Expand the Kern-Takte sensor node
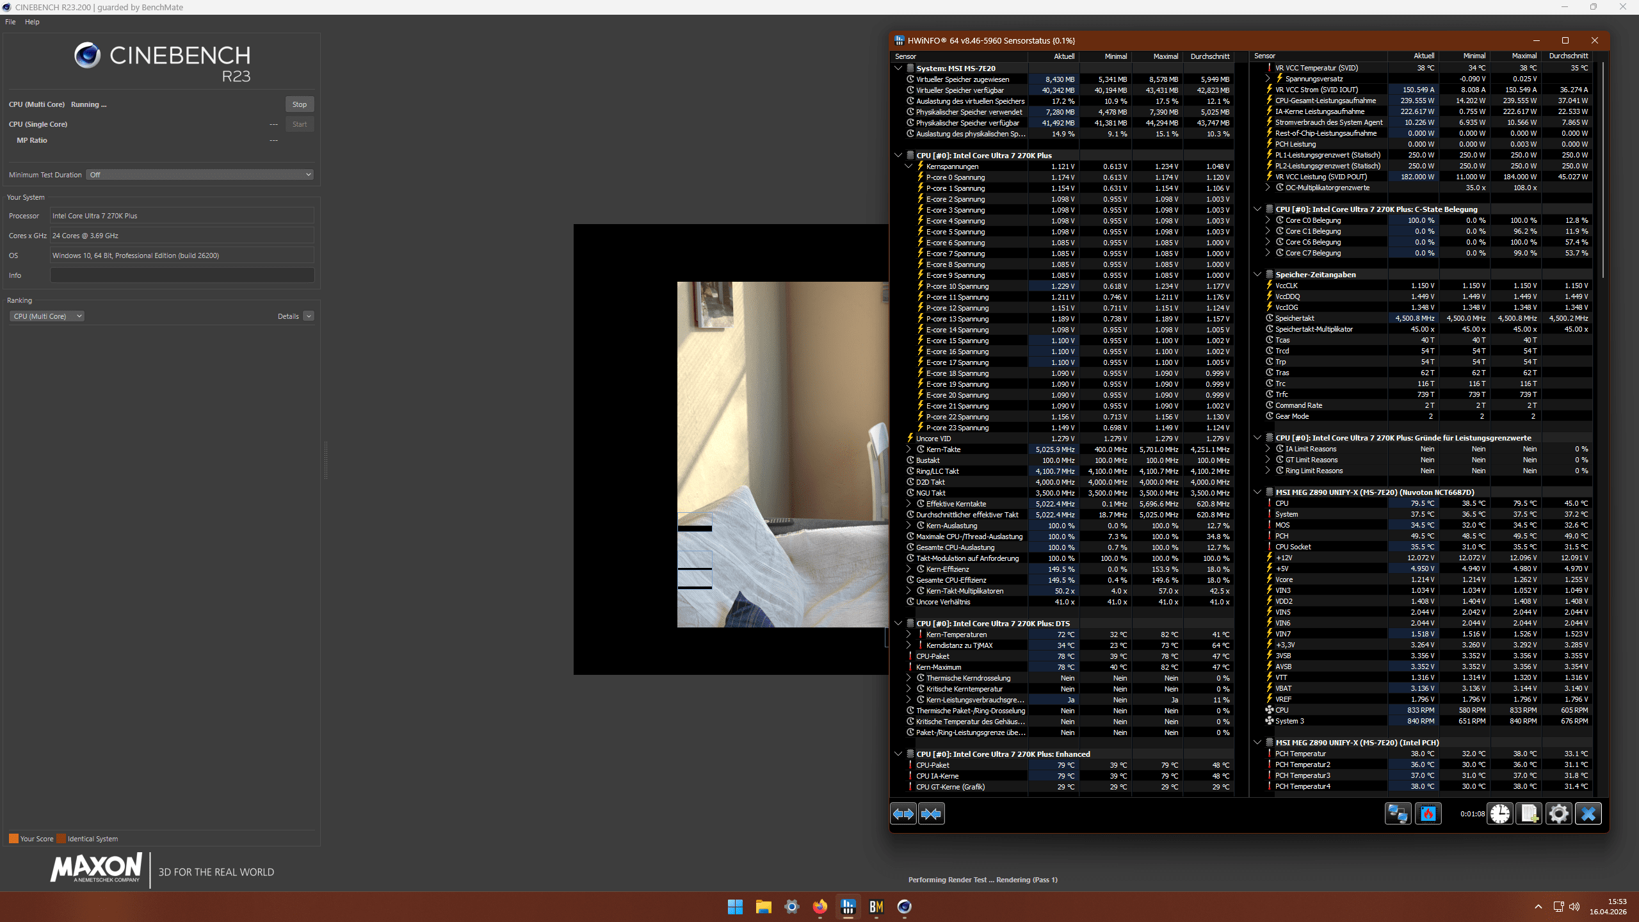The width and height of the screenshot is (1639, 922). 908,449
